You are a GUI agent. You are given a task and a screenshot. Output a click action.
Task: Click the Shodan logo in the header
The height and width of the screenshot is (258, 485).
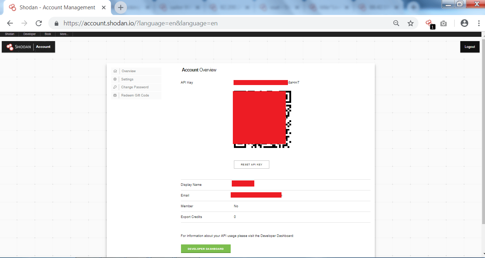[19, 47]
